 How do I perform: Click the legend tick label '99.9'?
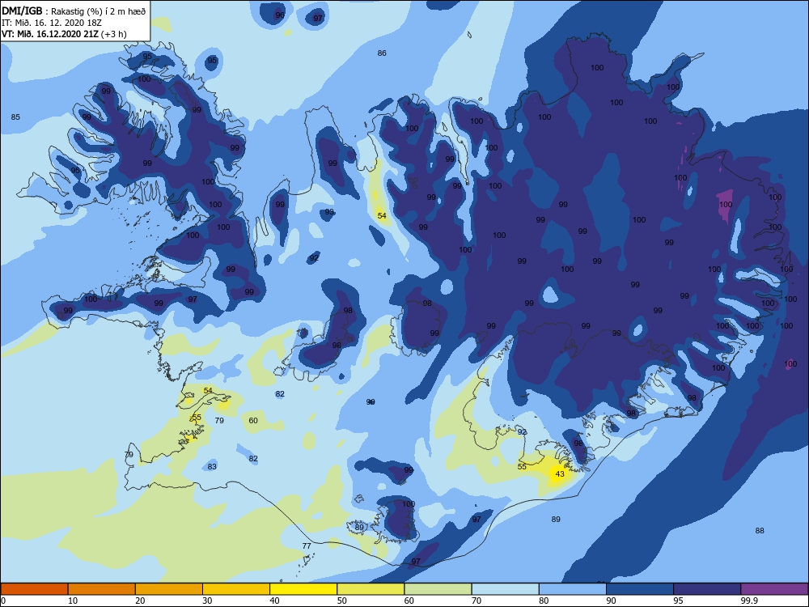pos(749,601)
